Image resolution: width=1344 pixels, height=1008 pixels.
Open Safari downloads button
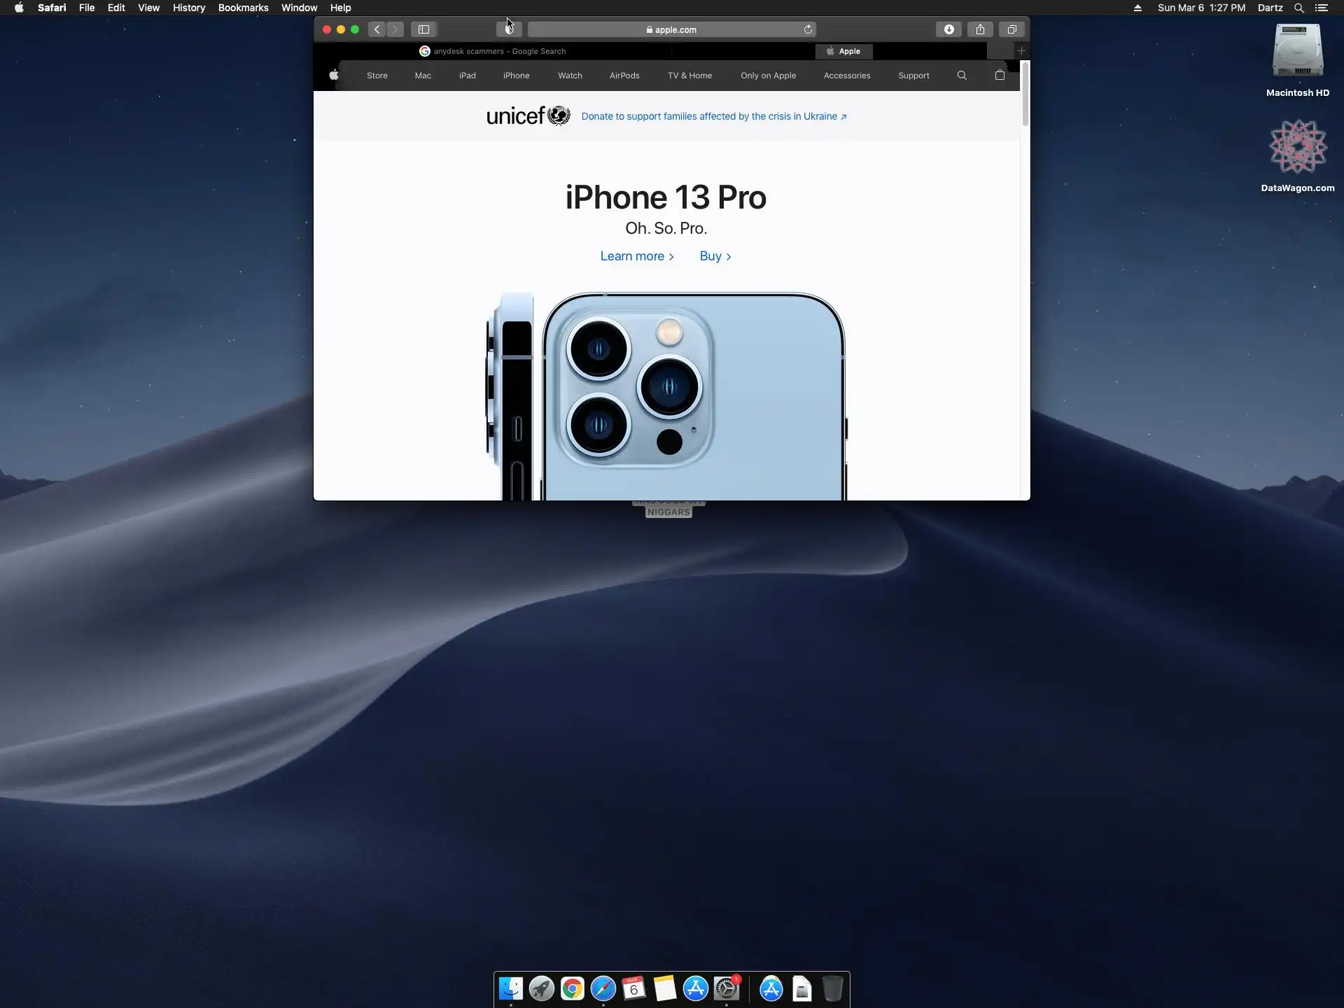(x=948, y=29)
